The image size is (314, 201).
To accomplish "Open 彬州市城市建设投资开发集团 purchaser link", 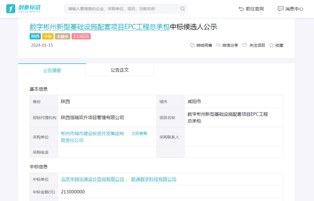I will coord(92,137).
